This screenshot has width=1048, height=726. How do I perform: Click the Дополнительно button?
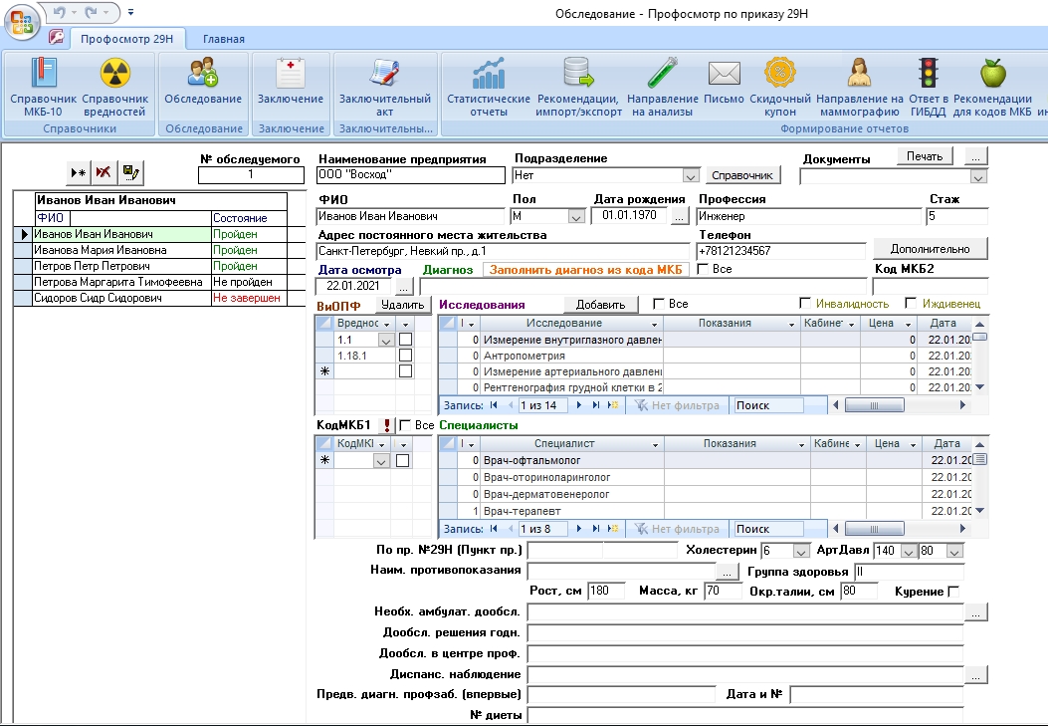[930, 248]
